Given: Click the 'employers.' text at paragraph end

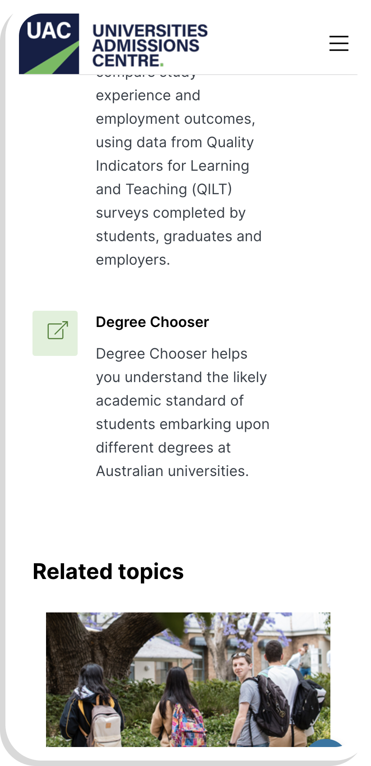Looking at the screenshot, I should tap(133, 260).
